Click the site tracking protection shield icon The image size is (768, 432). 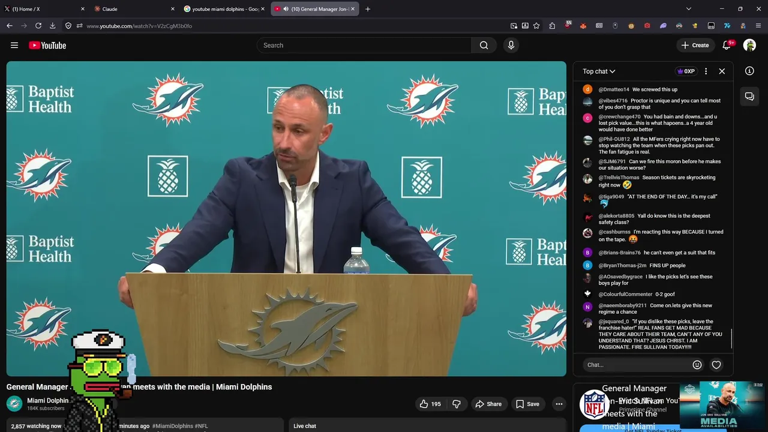68,26
